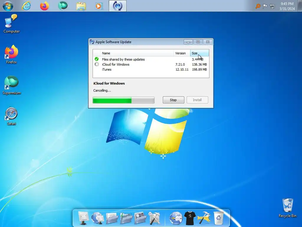Open the documents folder in the dock

pyautogui.click(x=112, y=218)
